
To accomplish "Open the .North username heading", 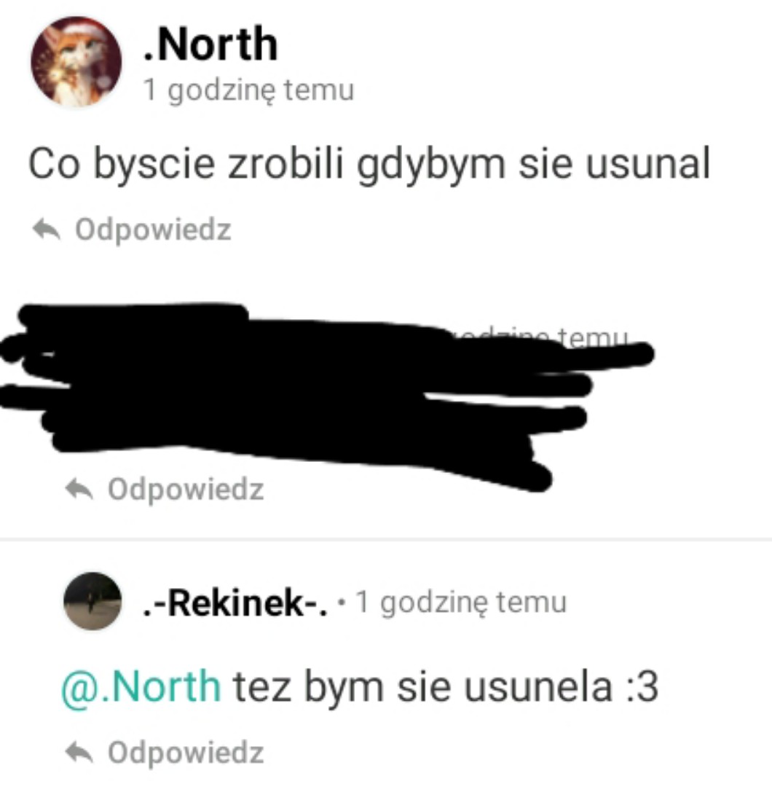I will (x=210, y=45).
